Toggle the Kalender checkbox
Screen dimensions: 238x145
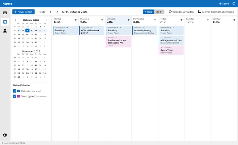(15, 91)
